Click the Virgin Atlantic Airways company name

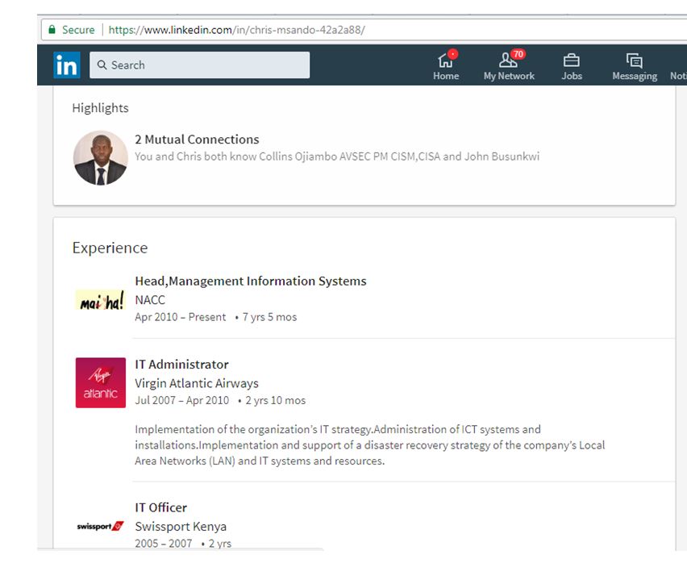(x=197, y=383)
